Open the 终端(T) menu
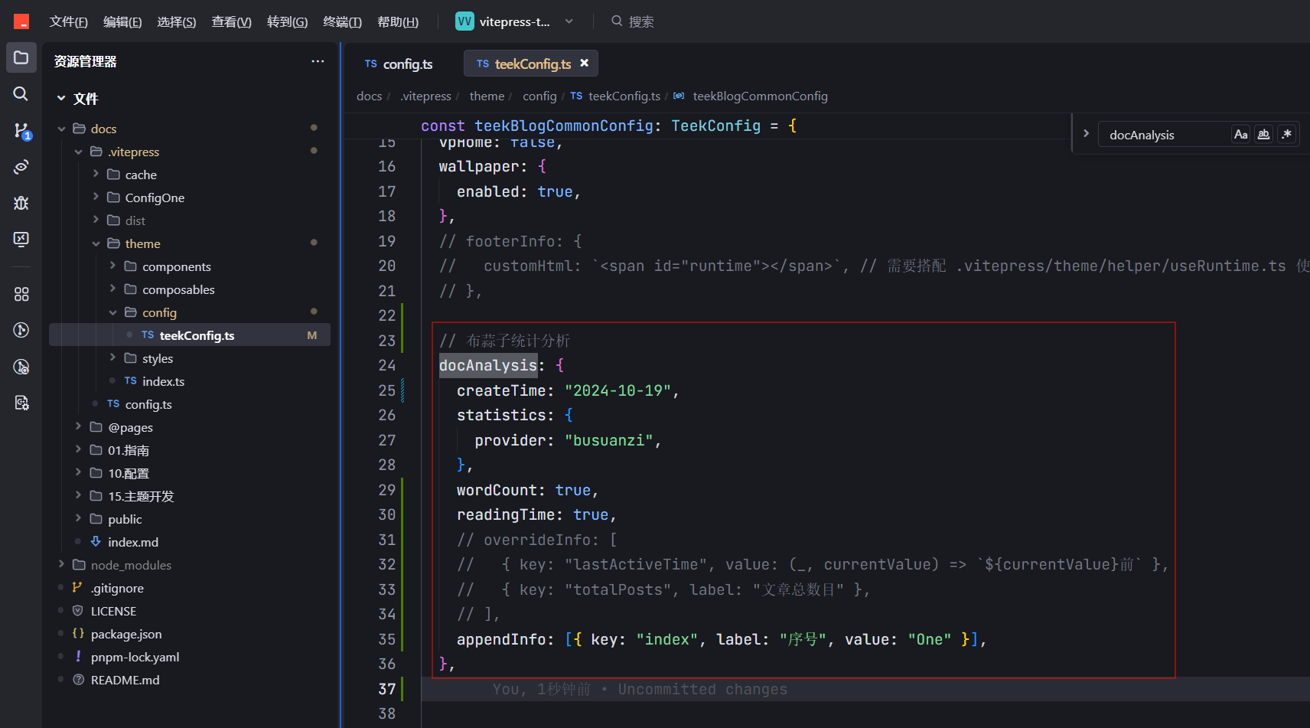Image resolution: width=1310 pixels, height=728 pixels. (x=342, y=21)
